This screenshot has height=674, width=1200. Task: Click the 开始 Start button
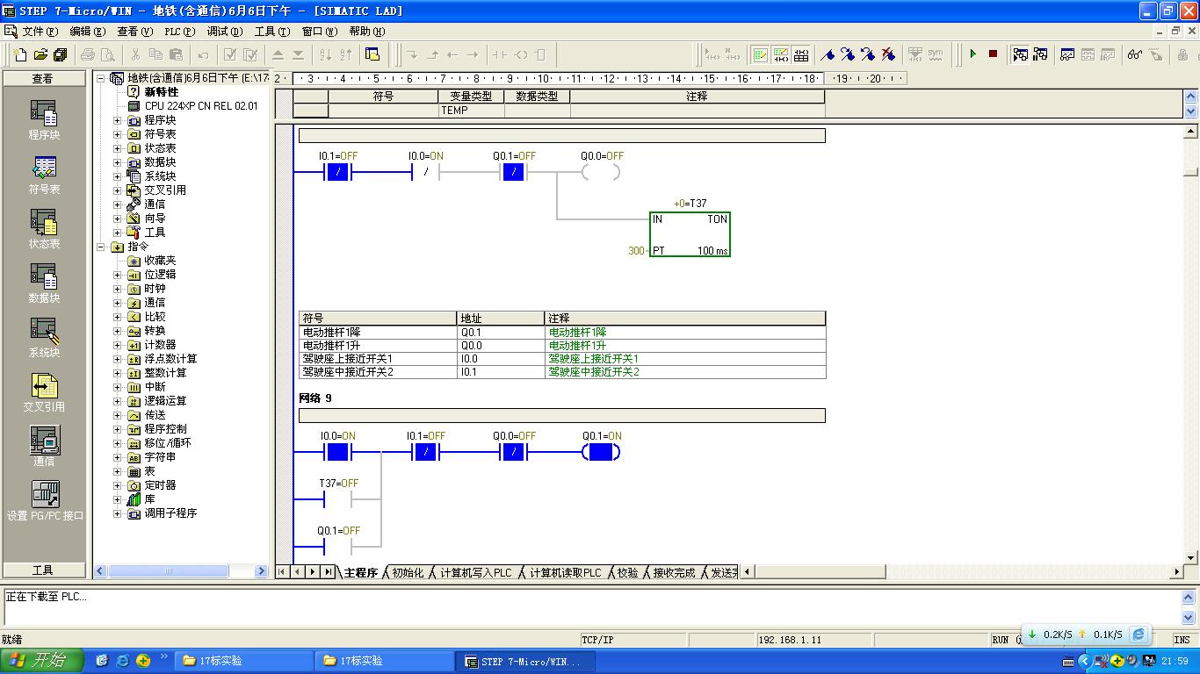41,661
